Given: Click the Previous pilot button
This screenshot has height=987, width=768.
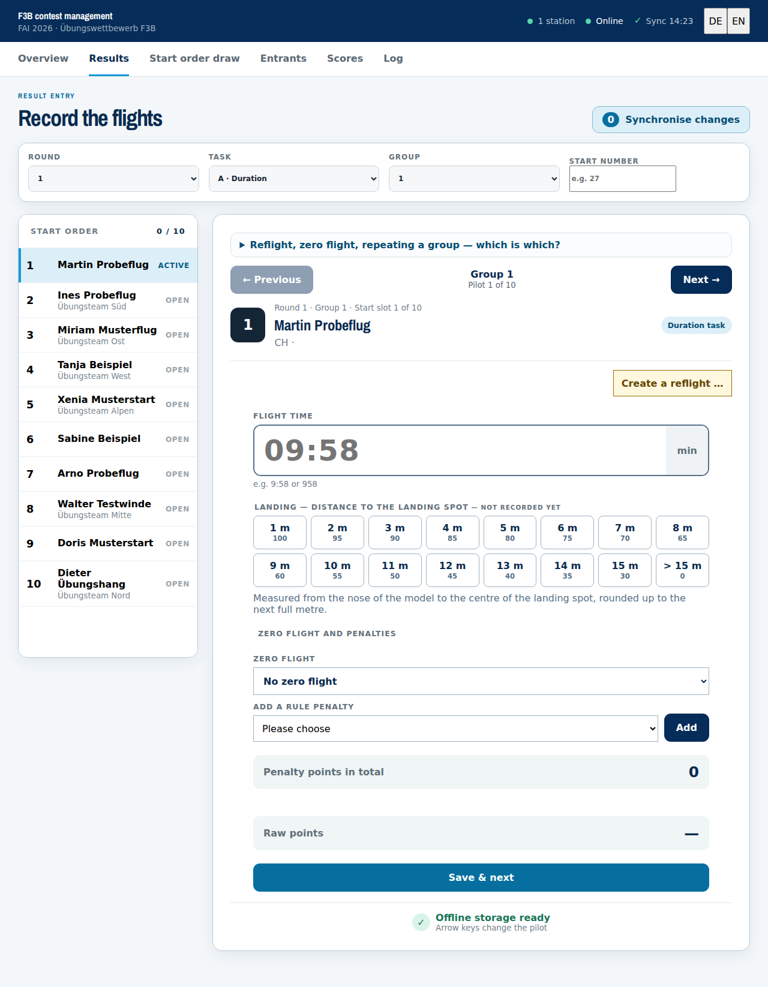Looking at the screenshot, I should coord(272,279).
